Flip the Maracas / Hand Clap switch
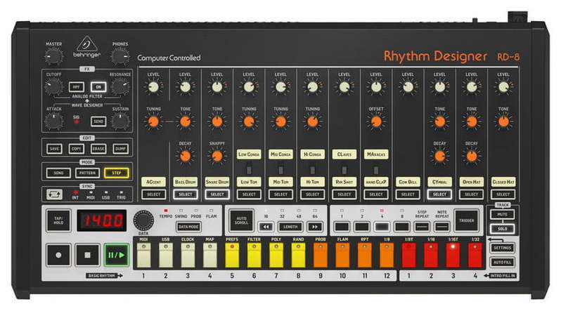Viewport: 561px width, 311px height. coord(376,168)
